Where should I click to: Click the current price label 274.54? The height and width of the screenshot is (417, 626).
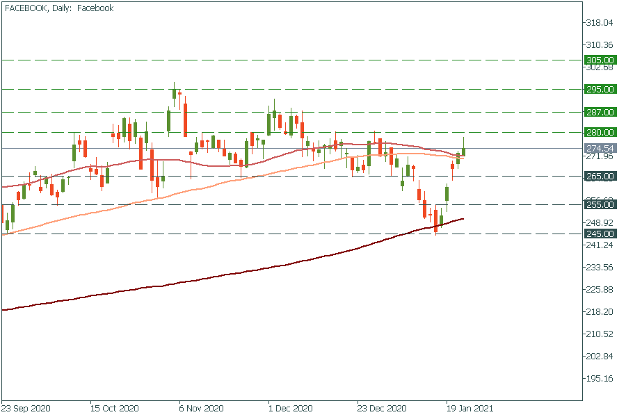point(600,148)
